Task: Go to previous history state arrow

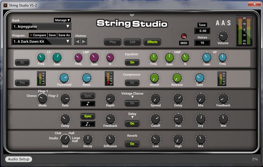Action: 78,42
